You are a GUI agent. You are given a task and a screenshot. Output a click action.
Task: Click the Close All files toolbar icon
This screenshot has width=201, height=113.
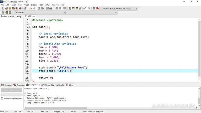[20, 8]
